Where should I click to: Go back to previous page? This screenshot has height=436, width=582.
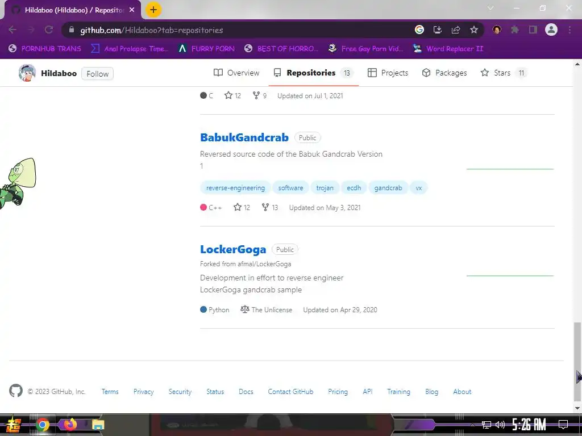coord(13,30)
